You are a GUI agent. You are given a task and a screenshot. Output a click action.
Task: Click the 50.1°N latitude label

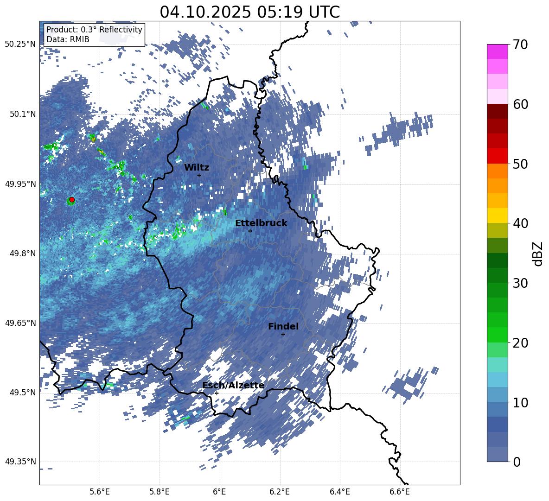(x=23, y=114)
